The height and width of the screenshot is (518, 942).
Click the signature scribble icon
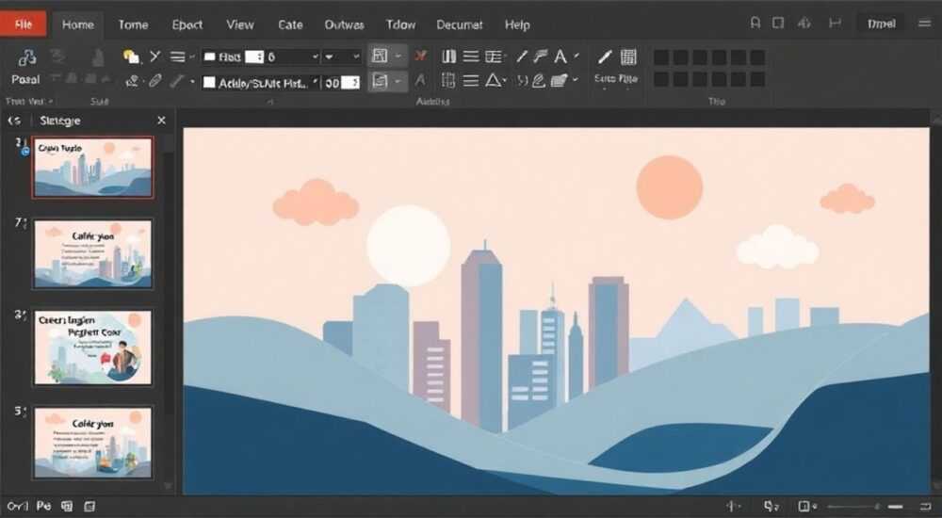coord(538,80)
